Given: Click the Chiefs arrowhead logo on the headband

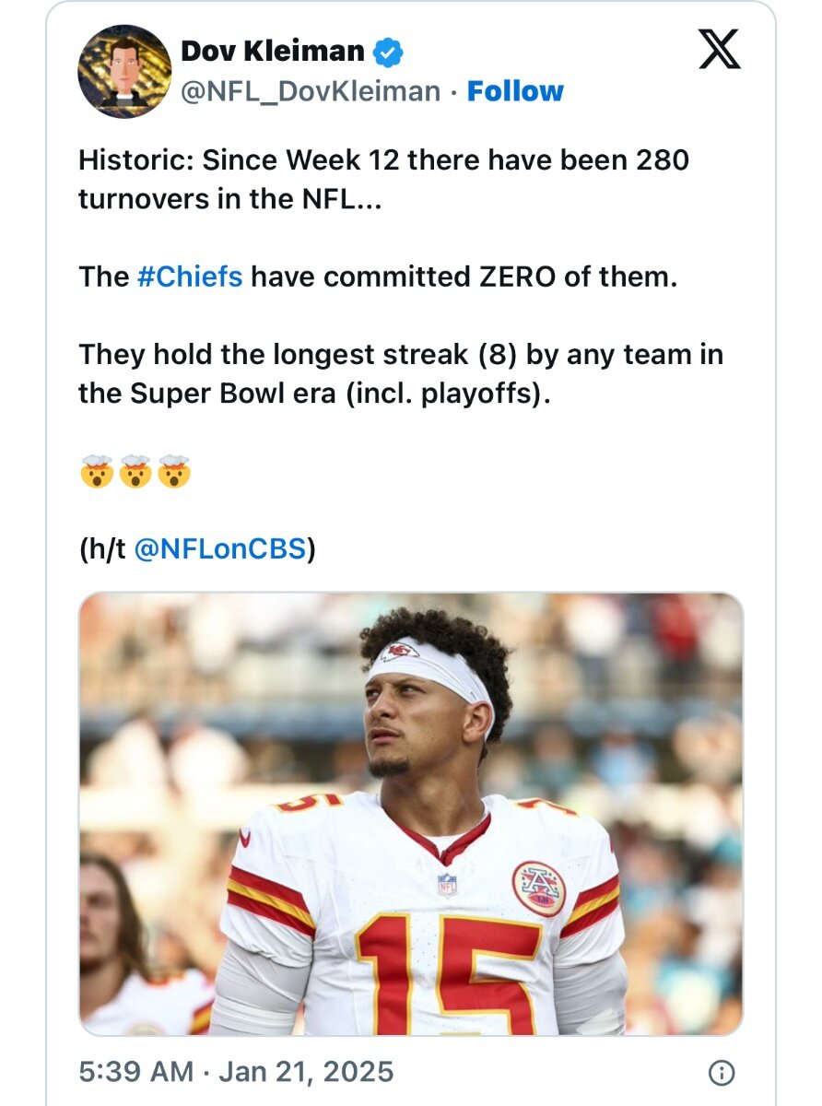Looking at the screenshot, I should coord(400,652).
